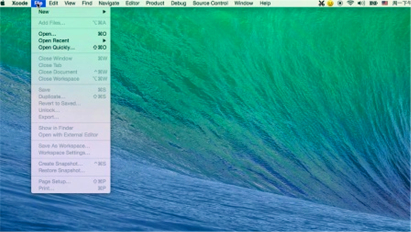Expand the Open Recent submenu
Viewport: 411px width, 232px height.
(71, 40)
